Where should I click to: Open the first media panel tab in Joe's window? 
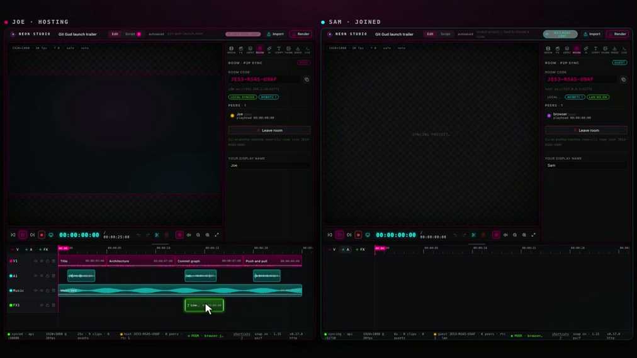tap(231, 50)
